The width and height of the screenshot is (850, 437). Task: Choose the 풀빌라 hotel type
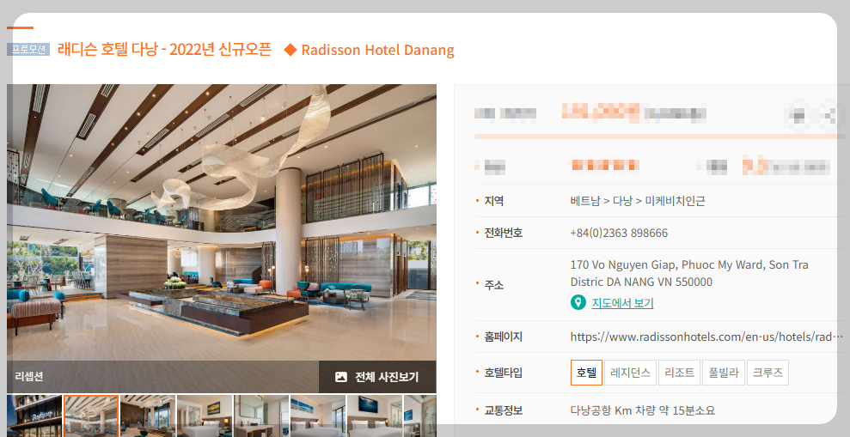[x=724, y=373]
